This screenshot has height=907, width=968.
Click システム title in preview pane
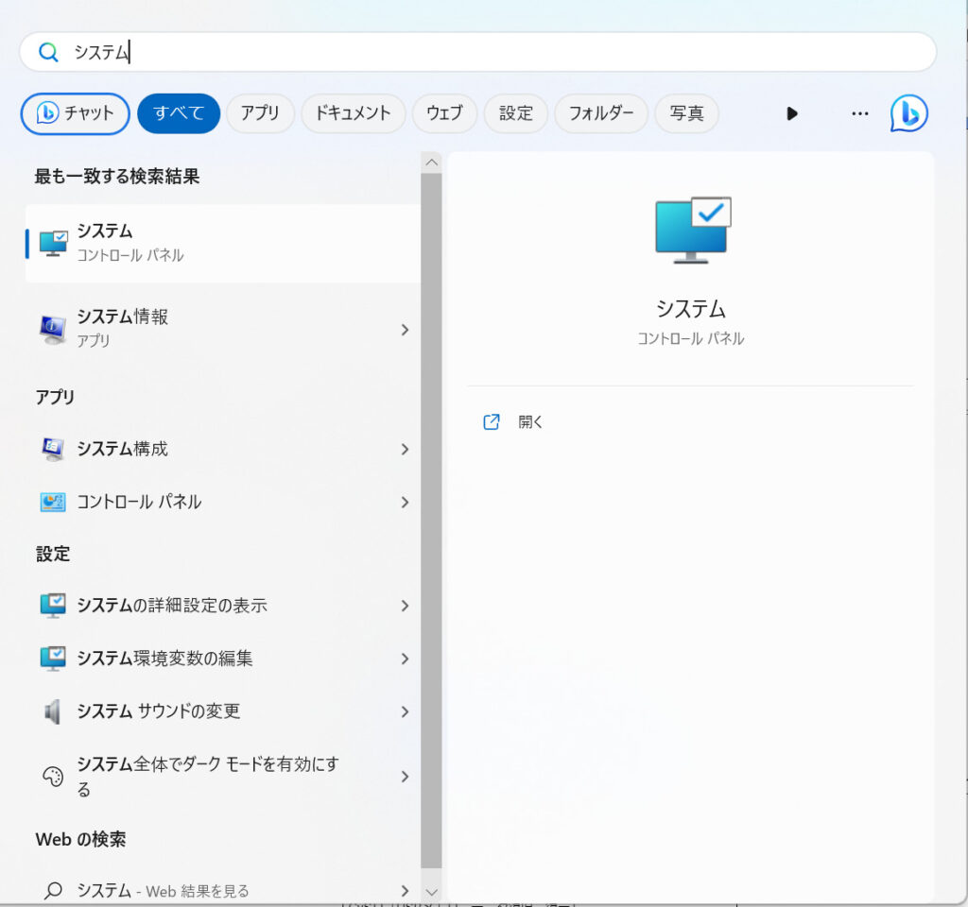point(691,309)
